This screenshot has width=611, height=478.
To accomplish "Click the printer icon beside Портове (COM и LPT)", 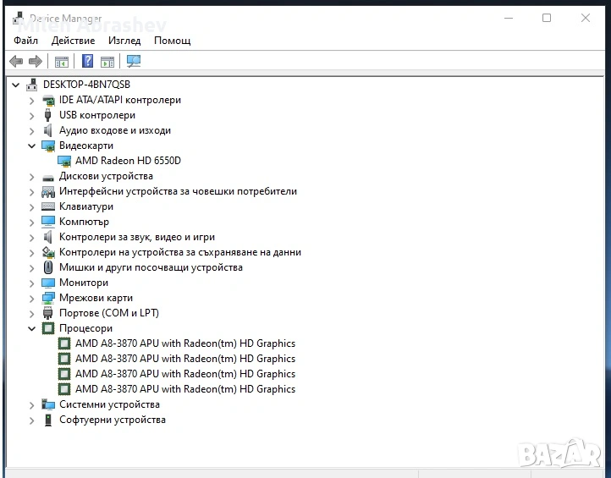I will (48, 313).
